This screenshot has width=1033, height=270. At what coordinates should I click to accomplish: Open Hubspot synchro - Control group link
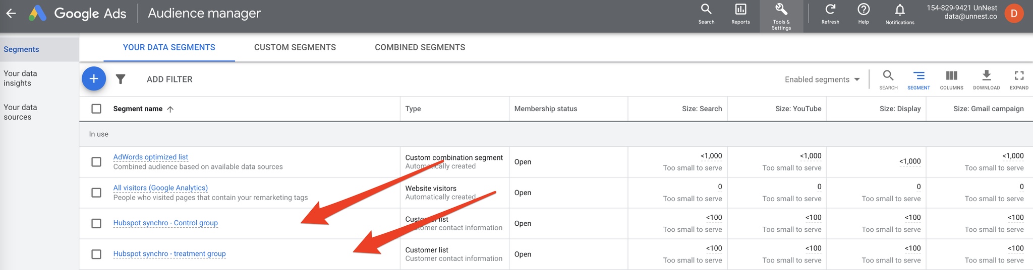click(165, 223)
